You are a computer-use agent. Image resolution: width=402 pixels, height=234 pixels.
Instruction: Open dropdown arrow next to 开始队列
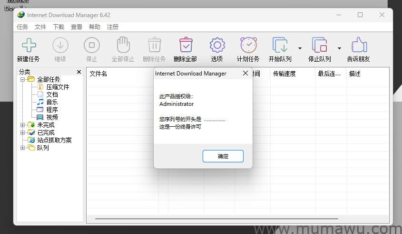point(300,48)
